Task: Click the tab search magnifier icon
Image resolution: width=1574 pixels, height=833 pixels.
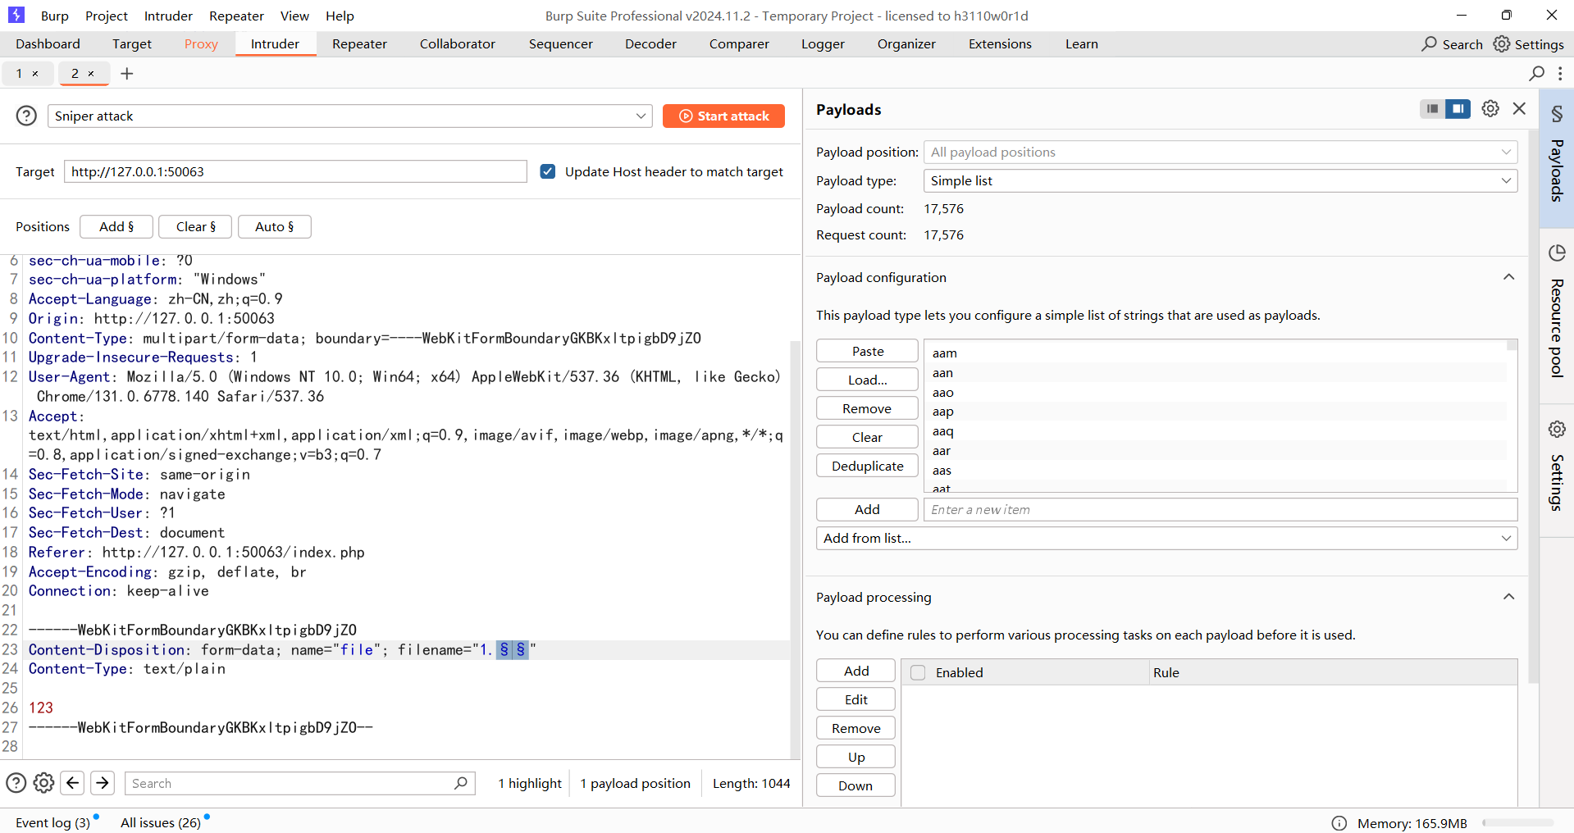Action: [1536, 74]
